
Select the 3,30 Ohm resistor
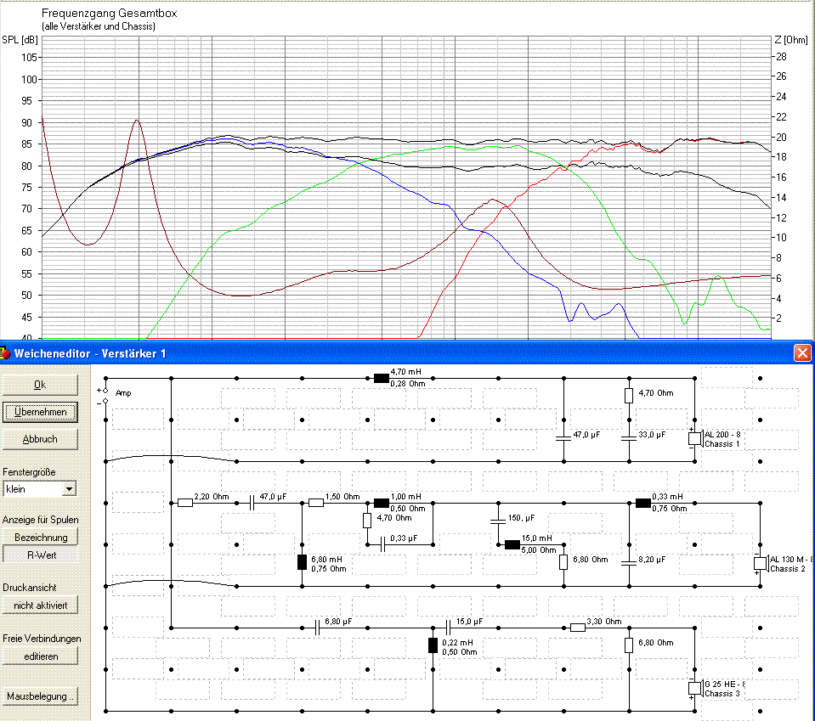click(x=577, y=628)
